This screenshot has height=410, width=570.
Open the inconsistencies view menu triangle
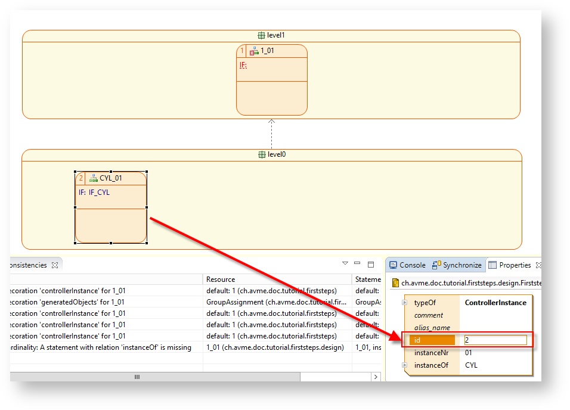tap(345, 263)
